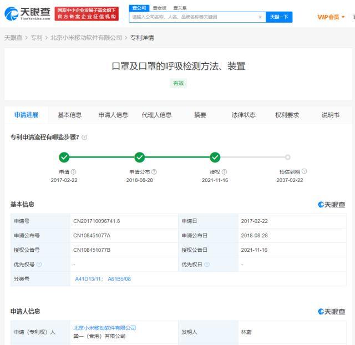Select publication number CN108451077A
This screenshot has width=355, height=345.
pyautogui.click(x=92, y=235)
